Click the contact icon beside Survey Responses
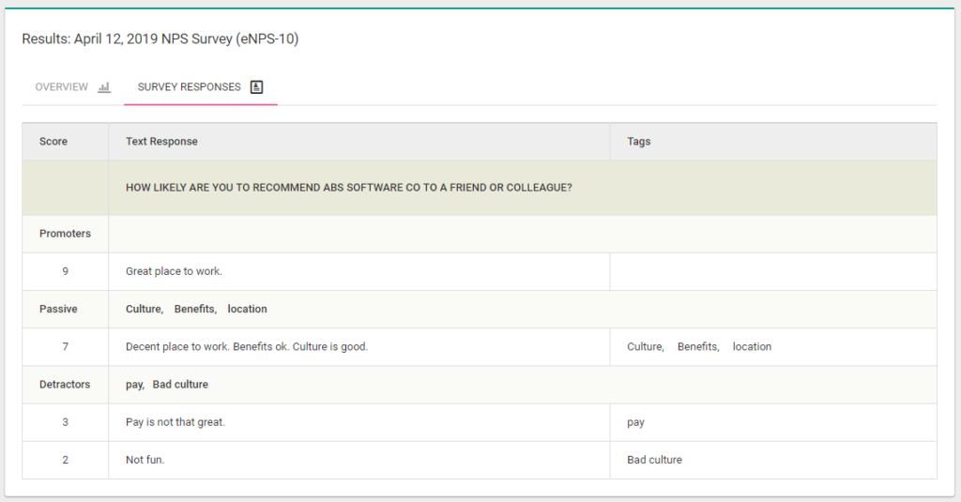Image resolution: width=961 pixels, height=502 pixels. coord(257,87)
